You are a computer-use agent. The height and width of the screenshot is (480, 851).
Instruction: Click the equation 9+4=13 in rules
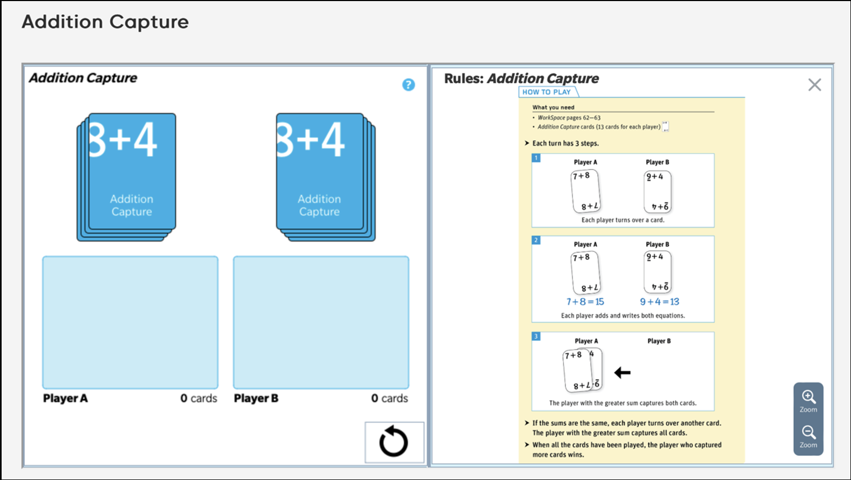660,302
